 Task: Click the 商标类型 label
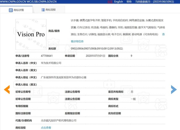click(113, 99)
